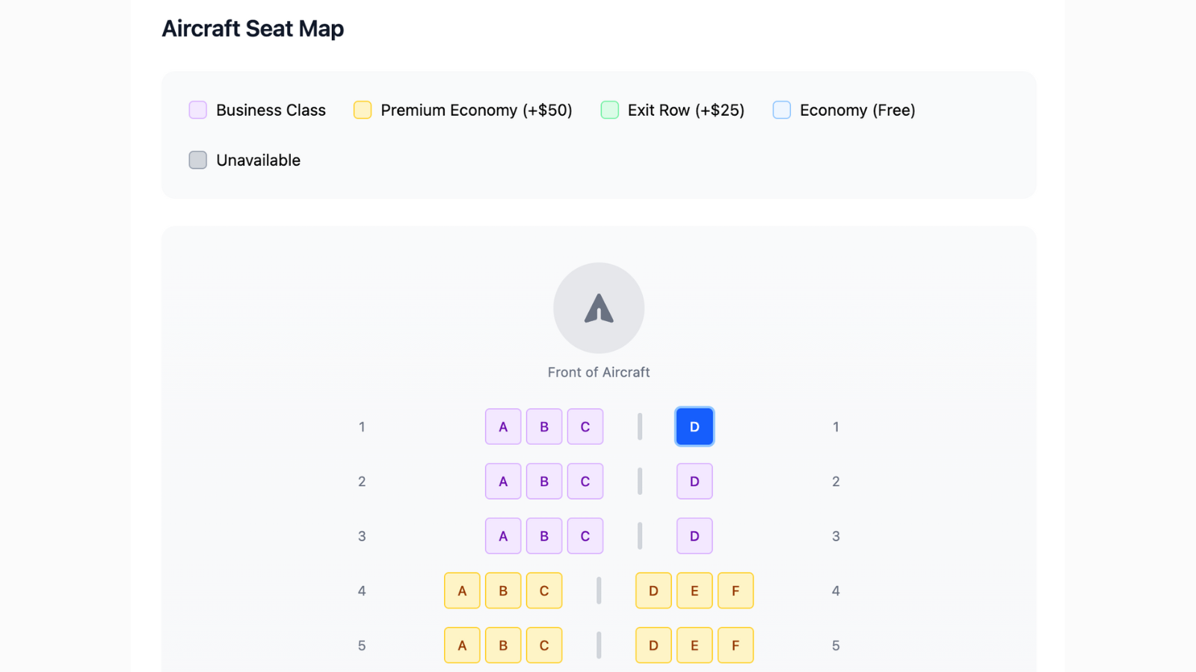Select seat 2D on the right side
This screenshot has height=672, width=1196.
[x=694, y=481]
